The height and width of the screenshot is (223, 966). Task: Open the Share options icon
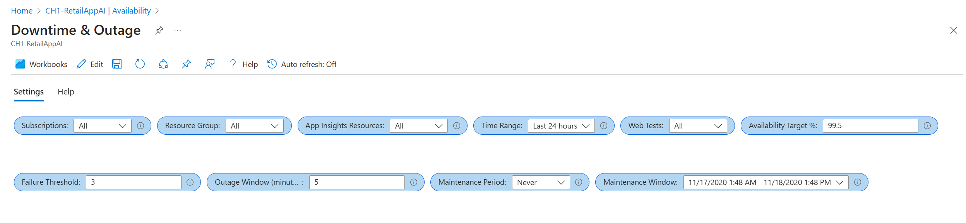pyautogui.click(x=163, y=64)
